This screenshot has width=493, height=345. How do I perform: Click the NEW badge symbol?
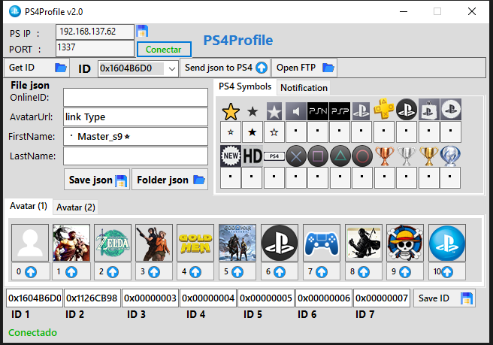pyautogui.click(x=231, y=156)
